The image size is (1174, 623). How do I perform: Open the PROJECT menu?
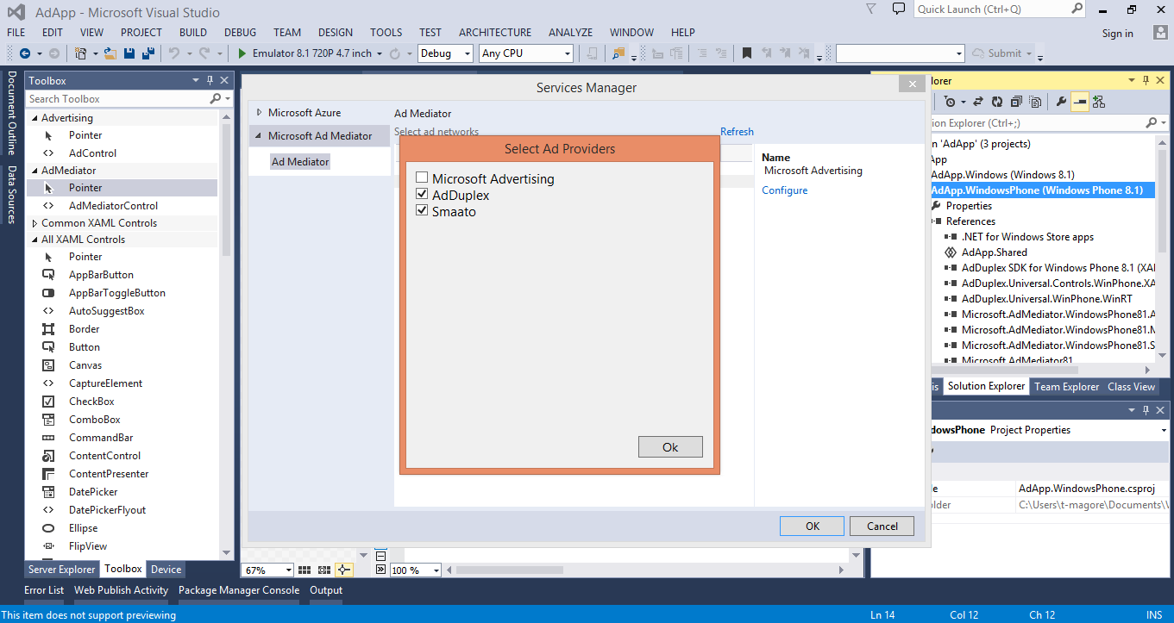141,33
